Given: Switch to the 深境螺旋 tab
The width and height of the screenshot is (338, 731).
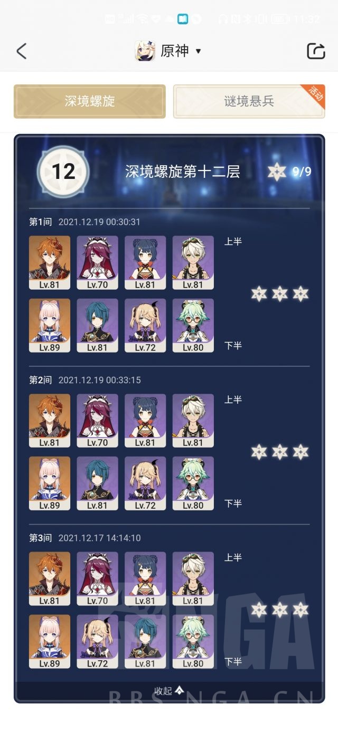Looking at the screenshot, I should [x=90, y=101].
